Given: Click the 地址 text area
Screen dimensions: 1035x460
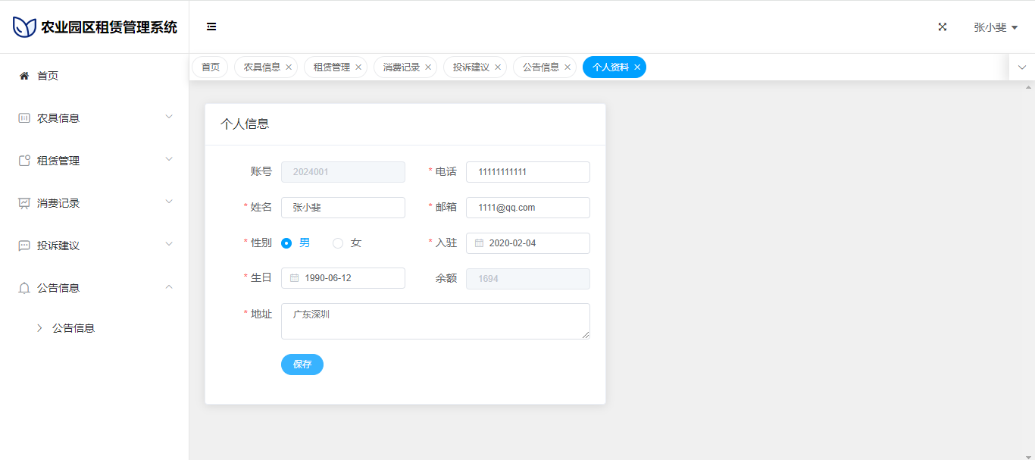Looking at the screenshot, I should [x=435, y=321].
